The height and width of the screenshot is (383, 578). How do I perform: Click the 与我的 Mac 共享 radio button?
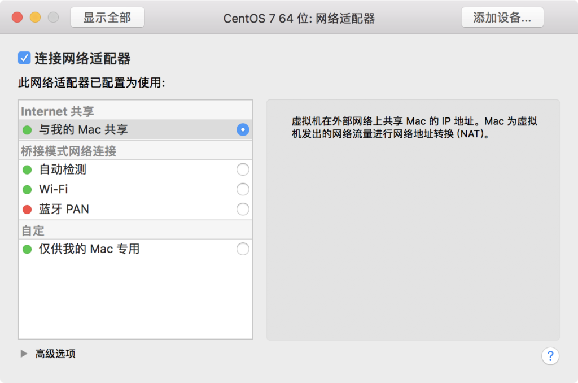(x=243, y=129)
